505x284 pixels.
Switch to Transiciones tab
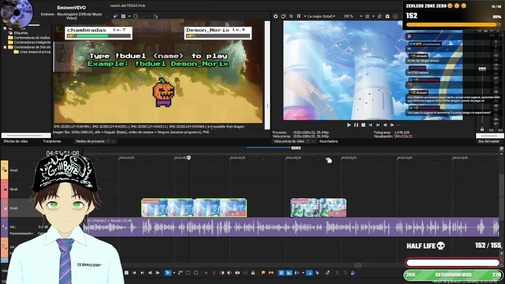tap(52, 141)
